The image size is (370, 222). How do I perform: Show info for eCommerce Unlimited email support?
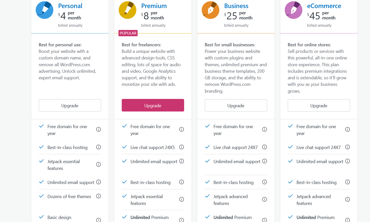coord(348,161)
